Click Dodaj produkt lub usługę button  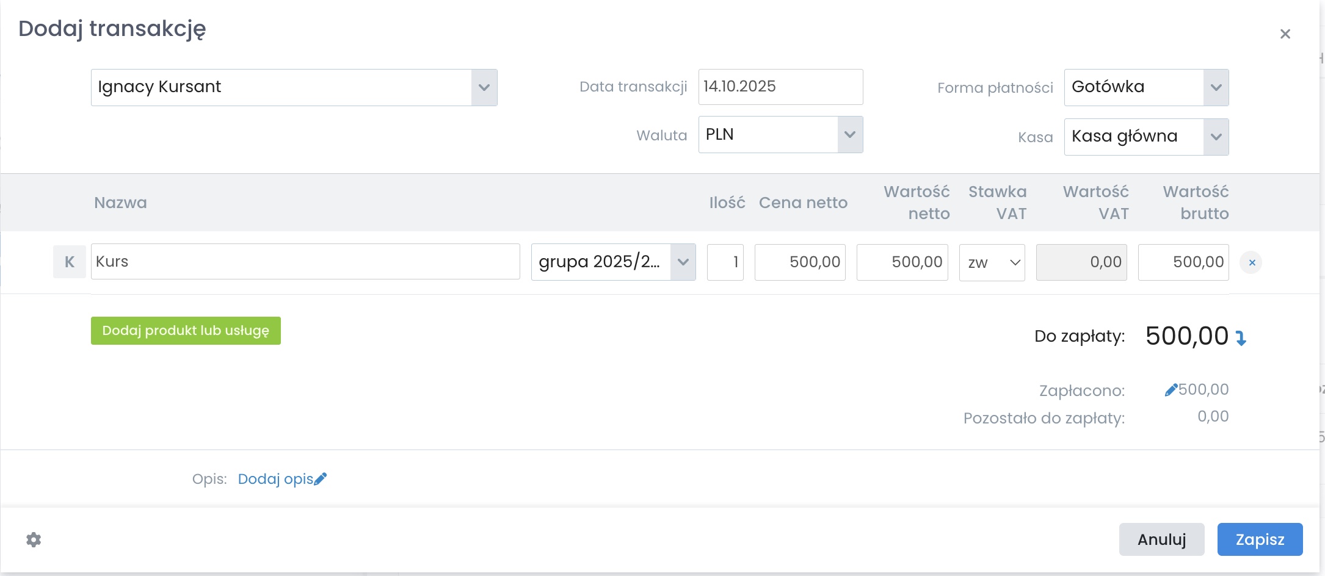pos(186,331)
